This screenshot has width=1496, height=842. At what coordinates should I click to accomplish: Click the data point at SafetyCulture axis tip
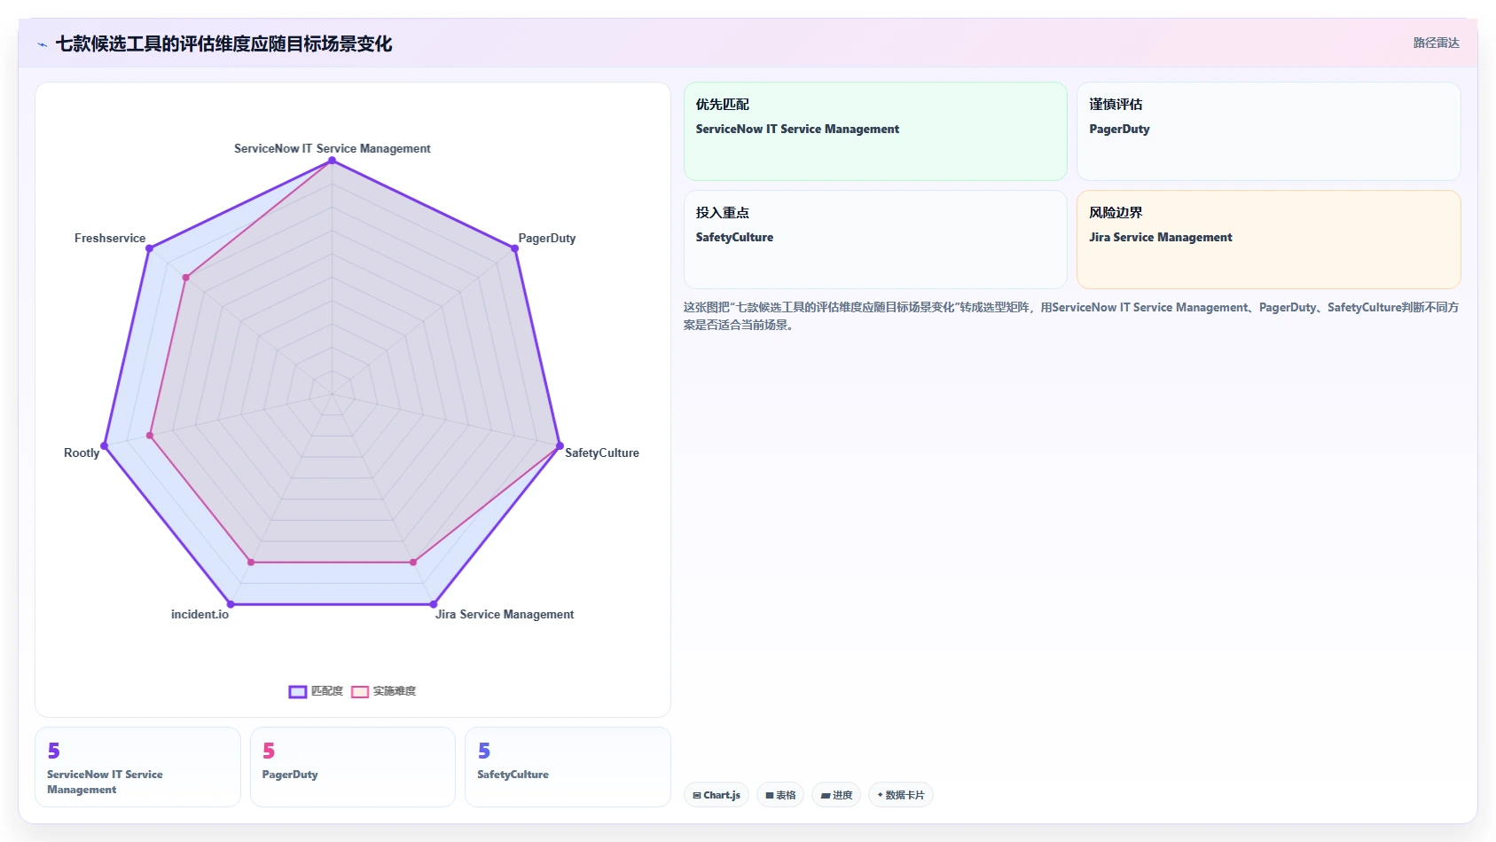(x=560, y=445)
